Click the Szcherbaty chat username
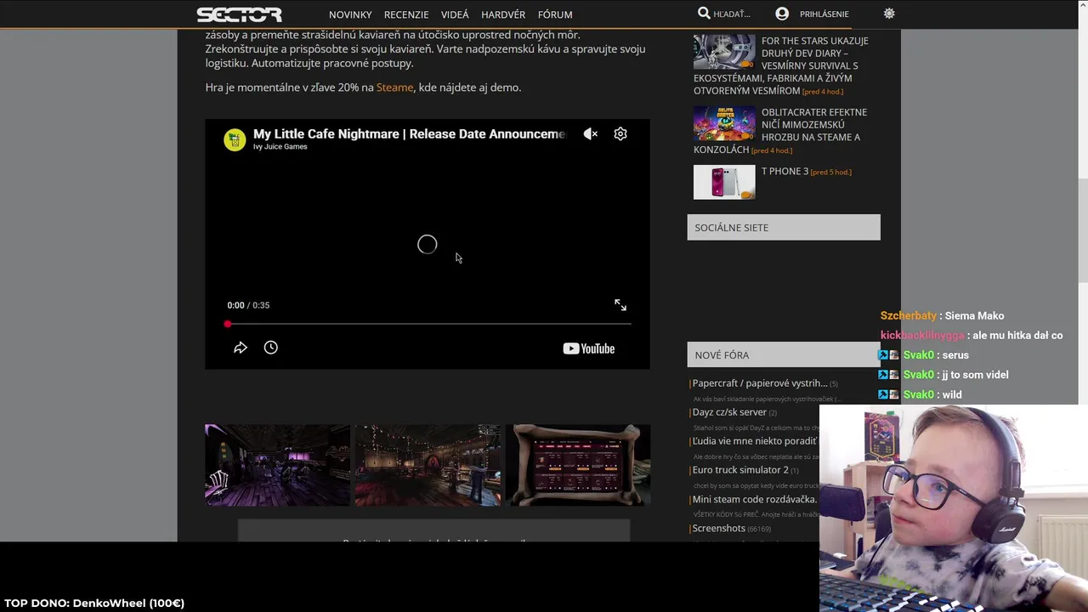The height and width of the screenshot is (612, 1088). pyautogui.click(x=909, y=316)
